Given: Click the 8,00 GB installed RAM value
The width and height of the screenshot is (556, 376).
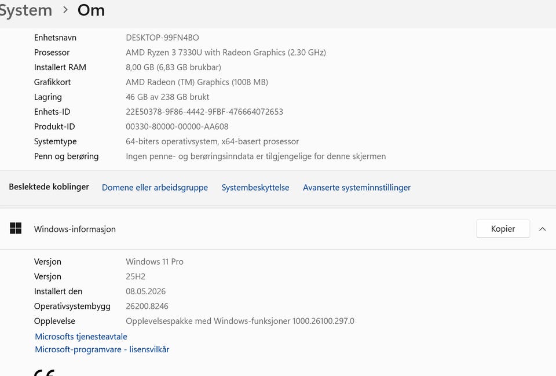Looking at the screenshot, I should (173, 67).
